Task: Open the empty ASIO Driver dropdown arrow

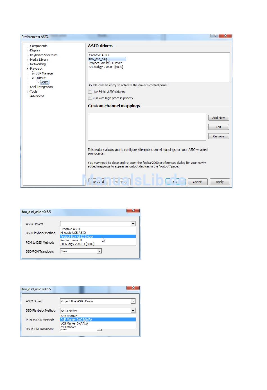Action: click(133, 224)
